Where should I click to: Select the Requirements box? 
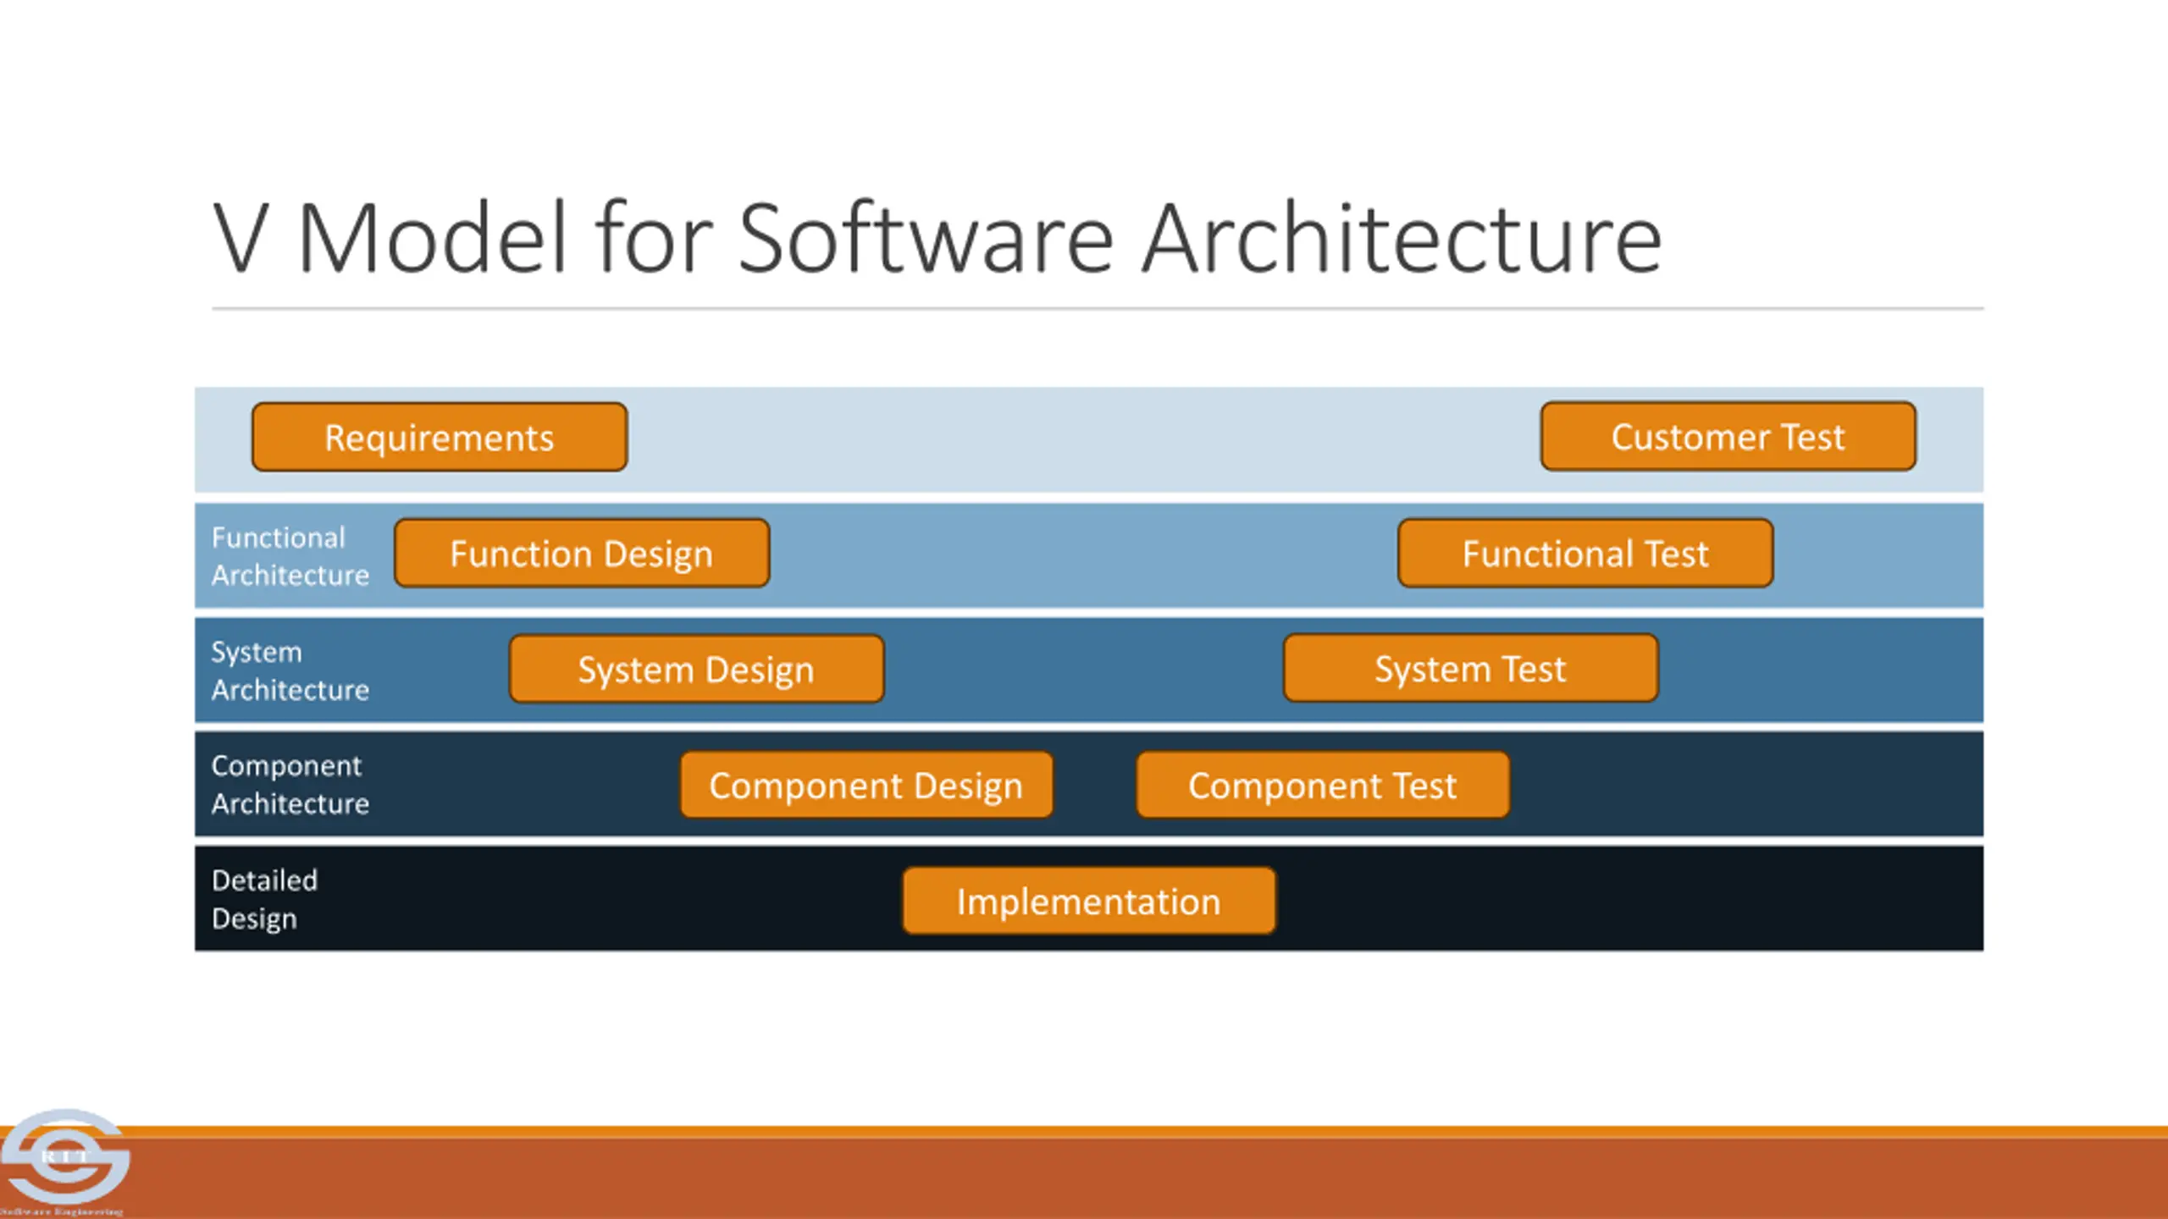[x=439, y=438]
